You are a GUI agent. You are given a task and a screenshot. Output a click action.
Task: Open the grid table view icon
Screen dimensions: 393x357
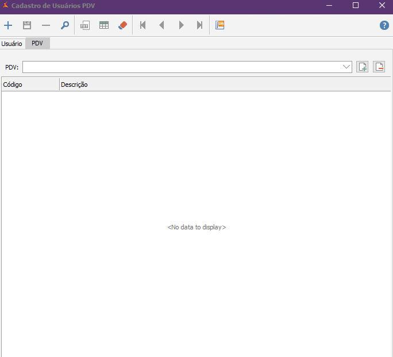(104, 25)
